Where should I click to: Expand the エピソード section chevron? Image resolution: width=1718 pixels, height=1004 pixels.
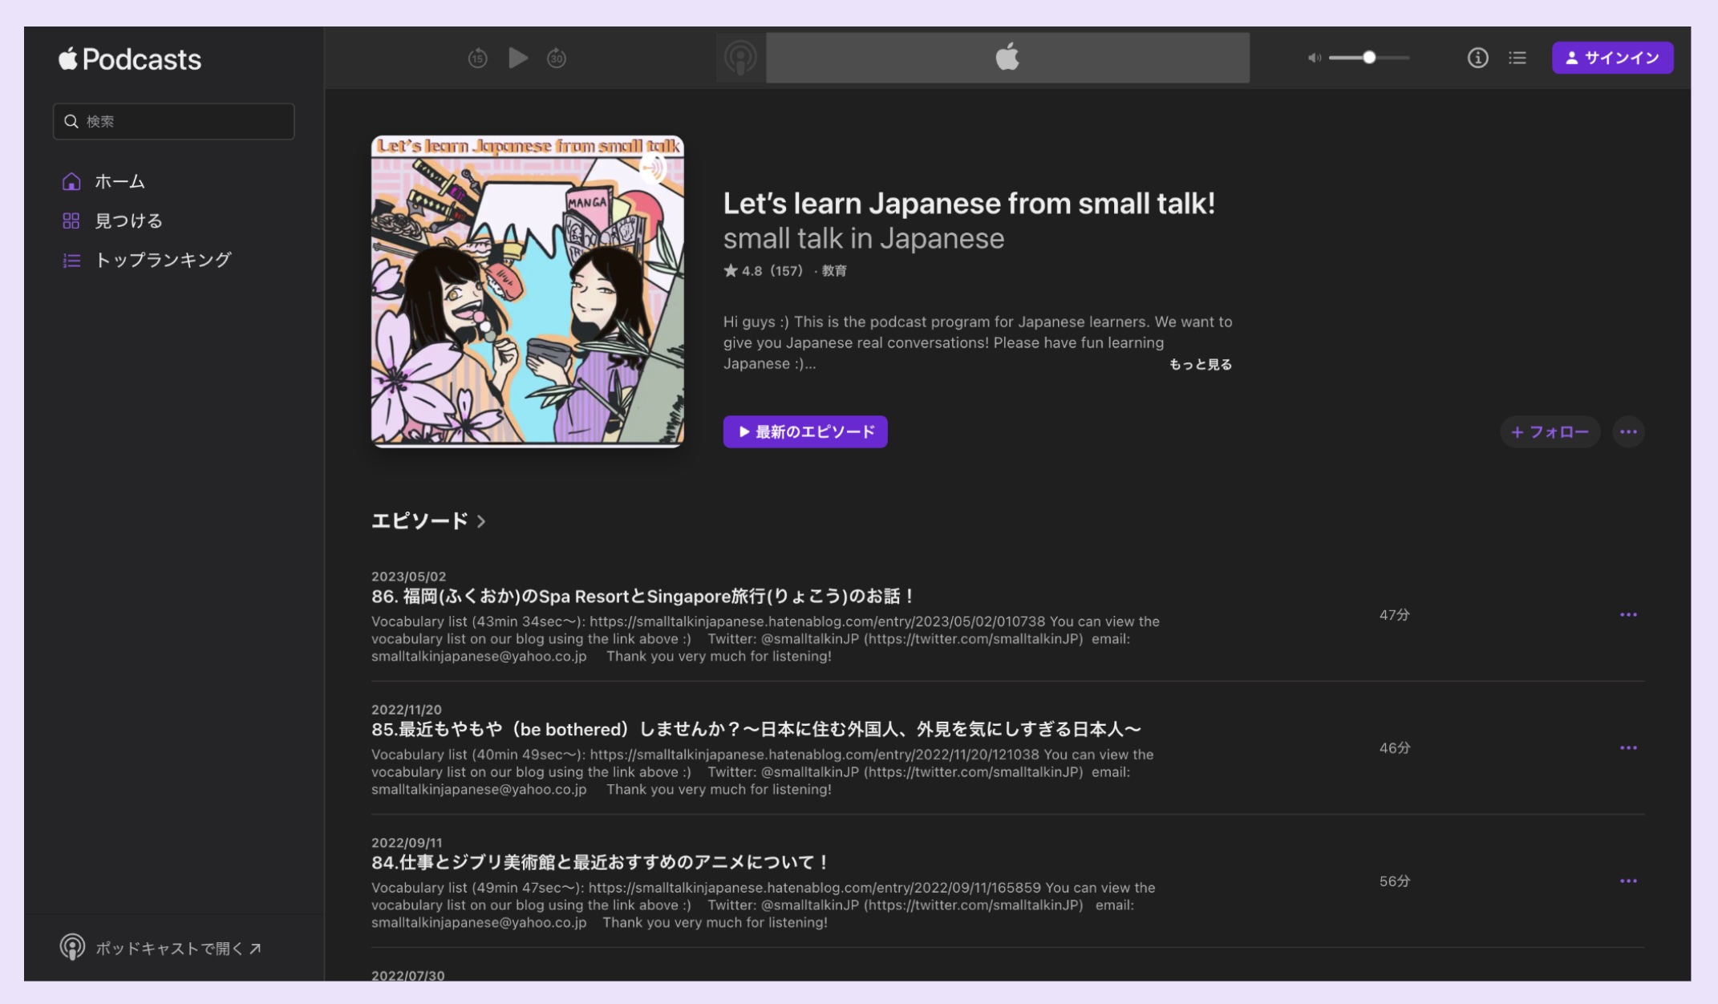[481, 521]
